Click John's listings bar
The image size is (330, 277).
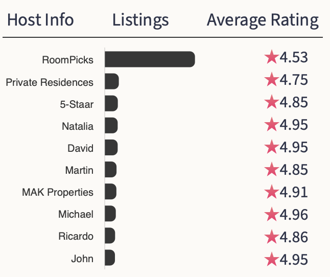pos(109,258)
